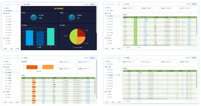Select the highlighted 客户分析看板 item in the dashboard sidebar
Image resolution: width=201 pixels, height=106 pixels.
point(11,11)
